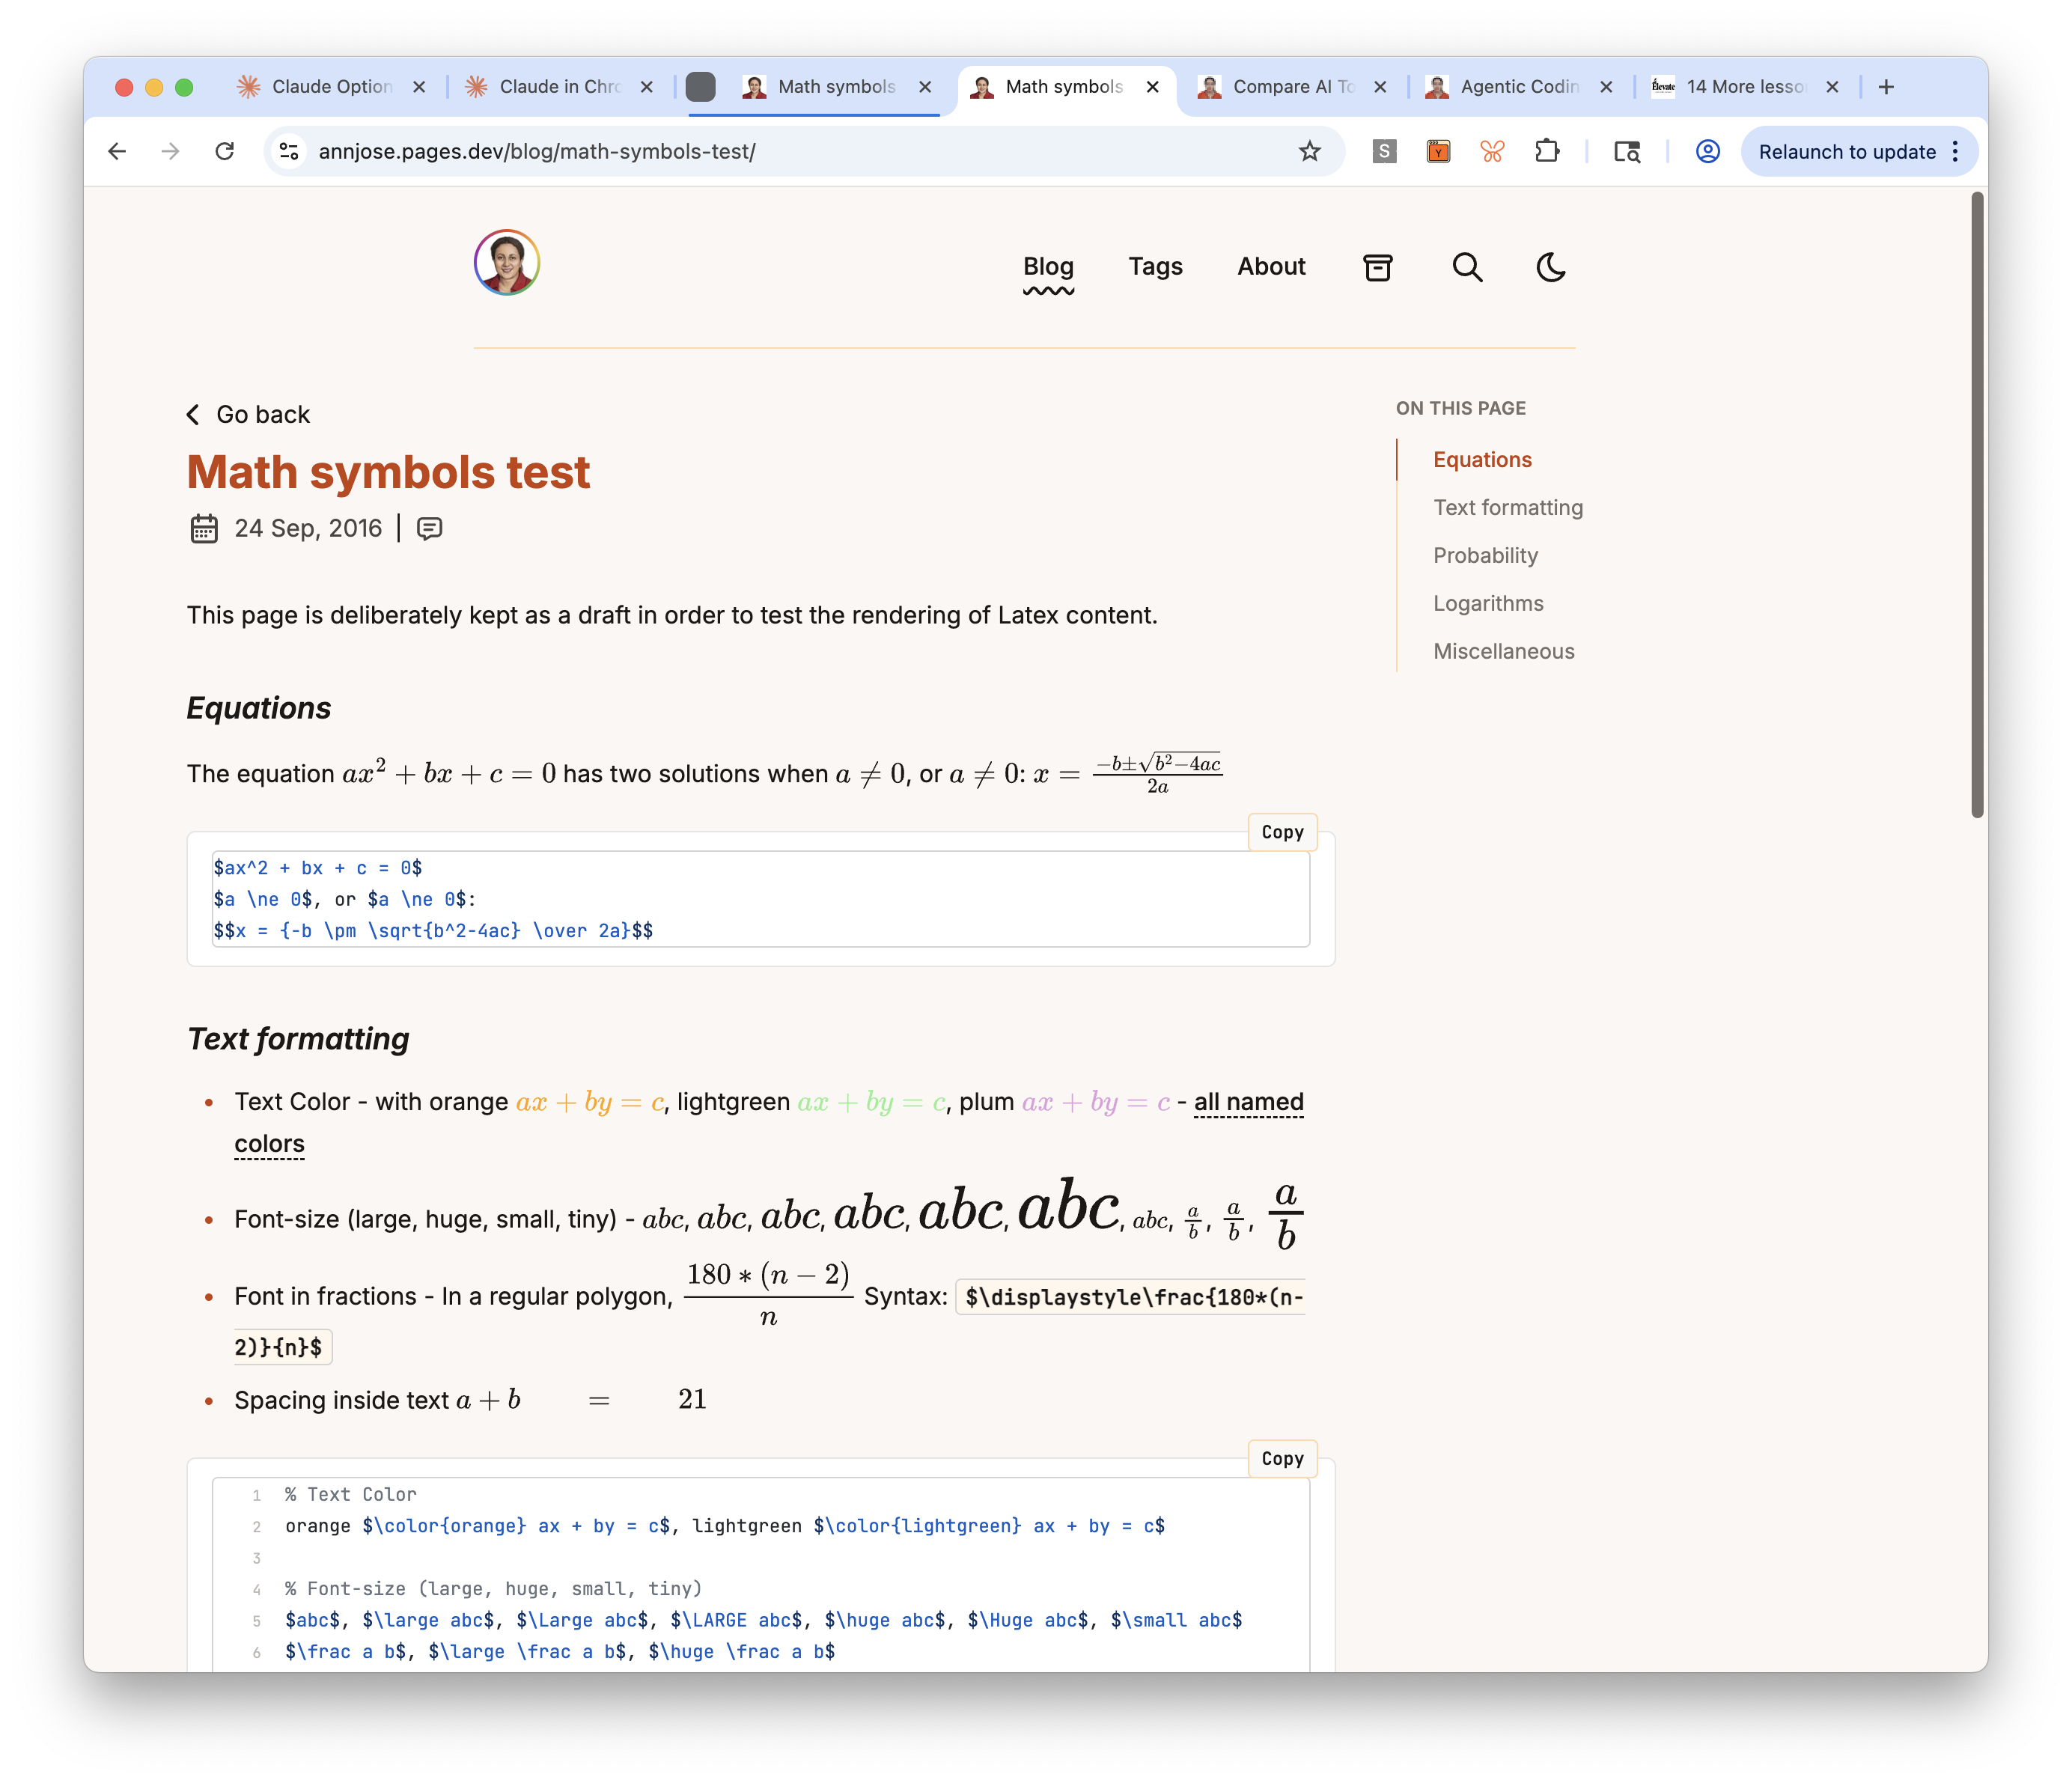Viewport: 2072px width, 1783px height.
Task: Click the Chrome profile icon
Action: pyautogui.click(x=1707, y=151)
